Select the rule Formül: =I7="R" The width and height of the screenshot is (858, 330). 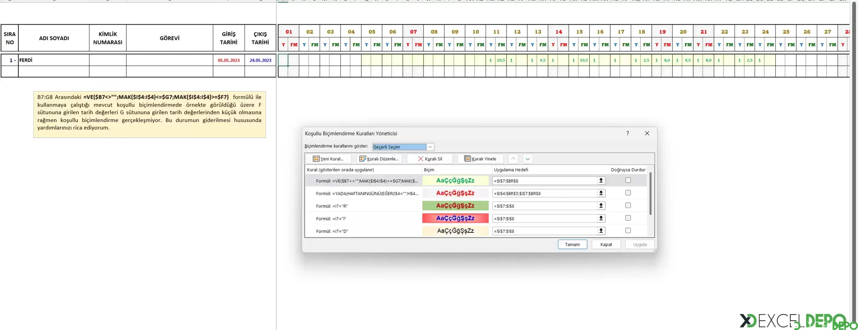(332, 206)
